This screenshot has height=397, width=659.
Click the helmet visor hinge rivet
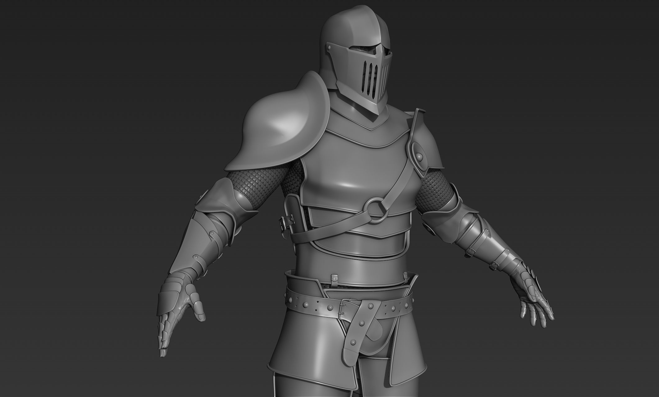click(x=329, y=47)
